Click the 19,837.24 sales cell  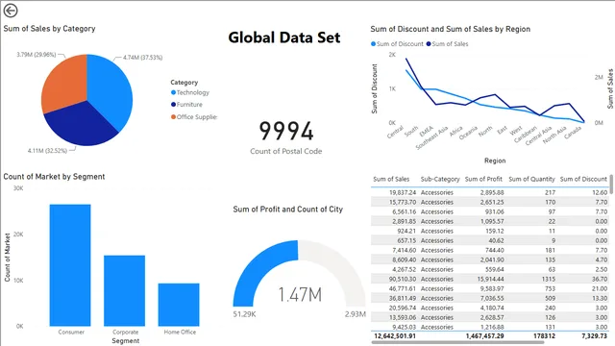[403, 192]
